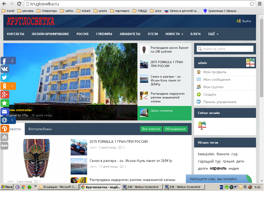Click the Найти на сайте search field
Viewport: 264px width, 198px height.
tap(225, 49)
